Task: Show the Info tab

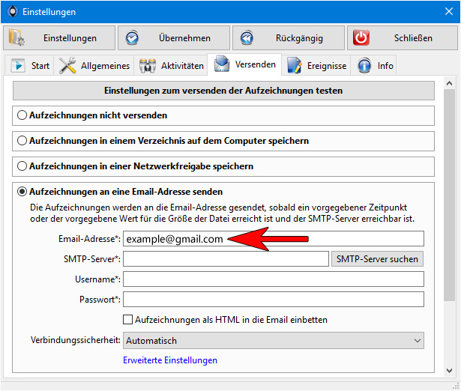Action: click(373, 65)
